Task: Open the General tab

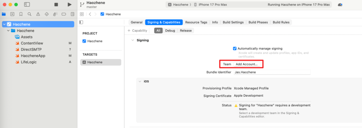Action: (136, 22)
